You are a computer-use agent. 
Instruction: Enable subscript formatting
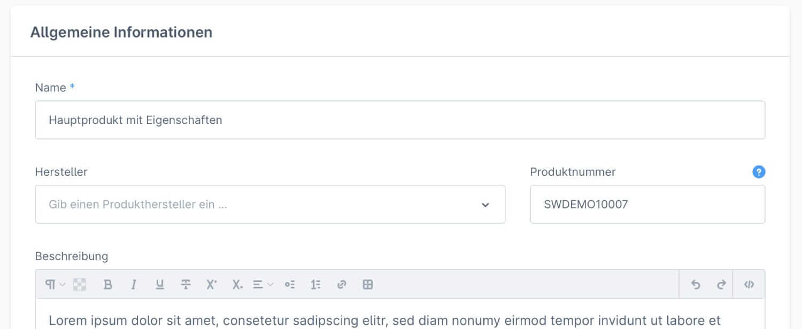click(236, 284)
